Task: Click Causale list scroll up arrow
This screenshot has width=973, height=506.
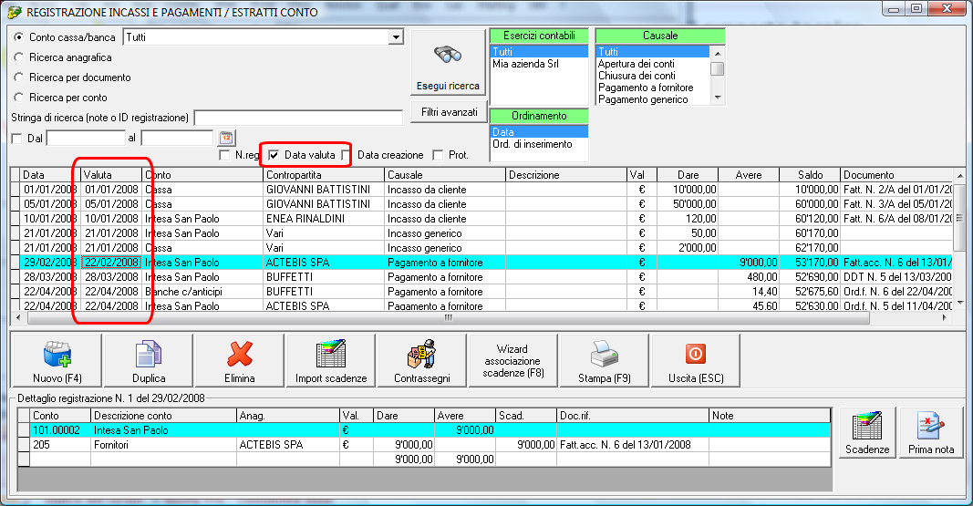Action: coord(718,53)
